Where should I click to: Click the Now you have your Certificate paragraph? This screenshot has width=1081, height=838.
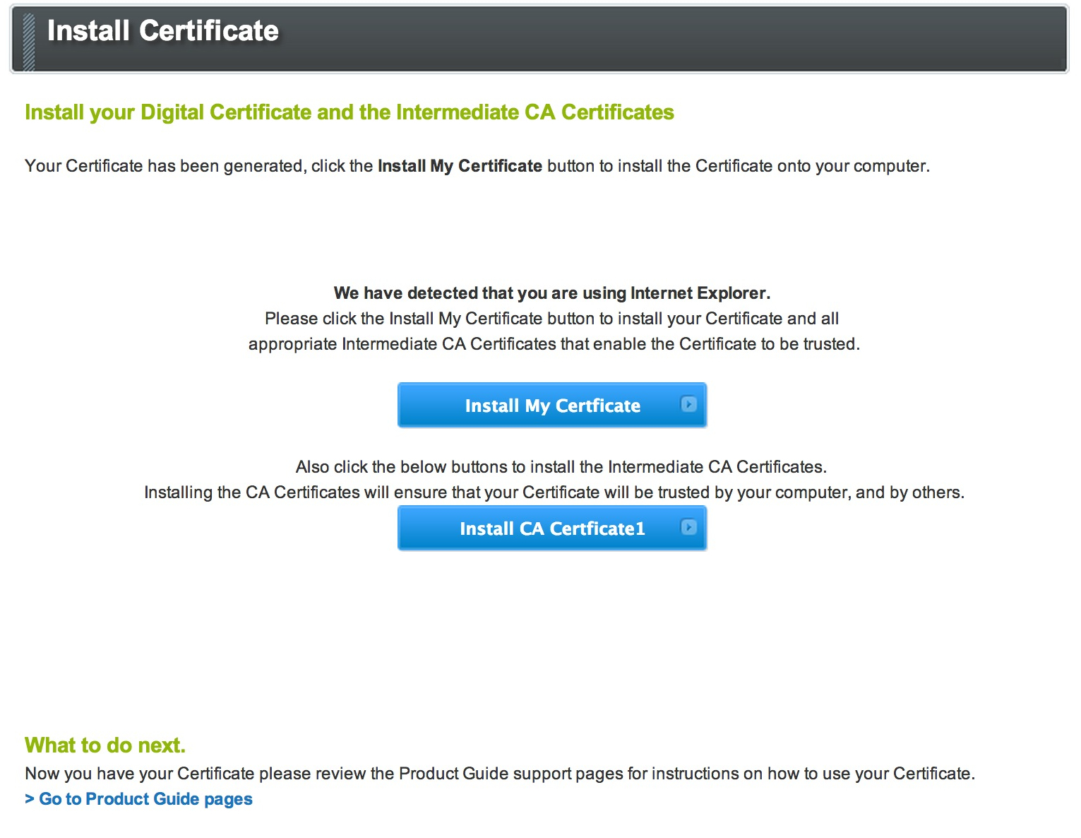click(x=499, y=774)
